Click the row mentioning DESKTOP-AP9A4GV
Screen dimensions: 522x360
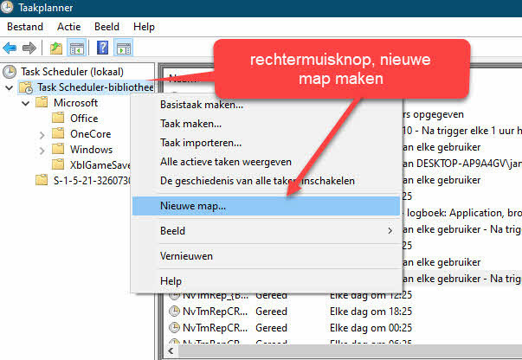pos(462,164)
